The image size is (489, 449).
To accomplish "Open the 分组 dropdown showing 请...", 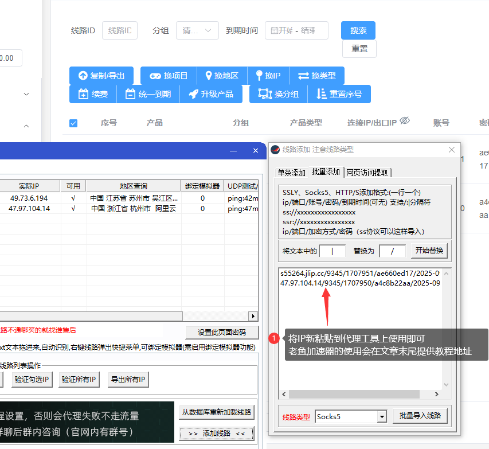I will point(197,30).
